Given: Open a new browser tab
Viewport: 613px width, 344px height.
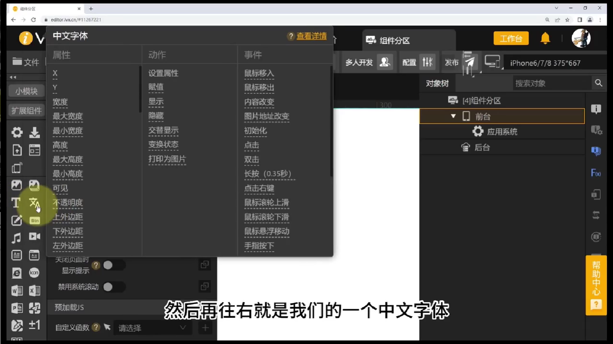Looking at the screenshot, I should [91, 8].
